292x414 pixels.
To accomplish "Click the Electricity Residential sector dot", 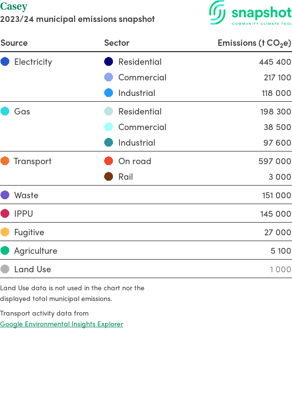I will 109,62.
